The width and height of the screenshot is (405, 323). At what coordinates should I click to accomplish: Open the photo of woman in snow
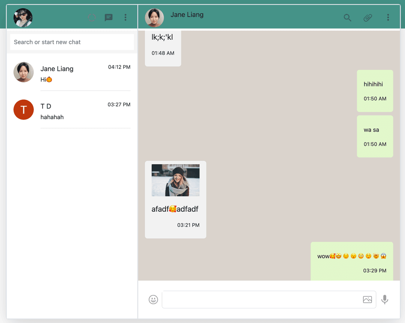[175, 180]
